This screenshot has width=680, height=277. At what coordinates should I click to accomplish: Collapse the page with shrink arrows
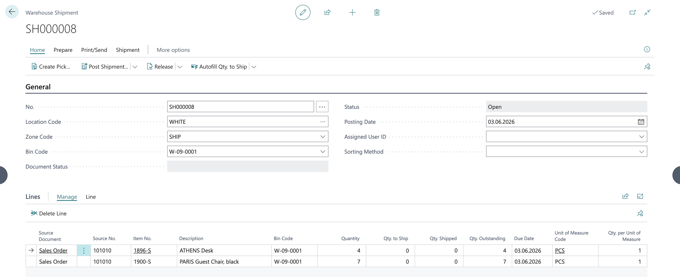pos(647,12)
